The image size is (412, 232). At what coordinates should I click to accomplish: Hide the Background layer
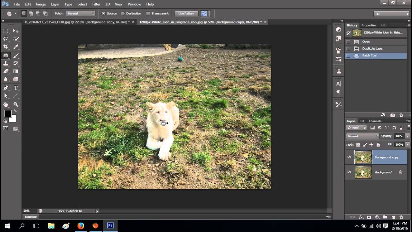[x=349, y=172]
